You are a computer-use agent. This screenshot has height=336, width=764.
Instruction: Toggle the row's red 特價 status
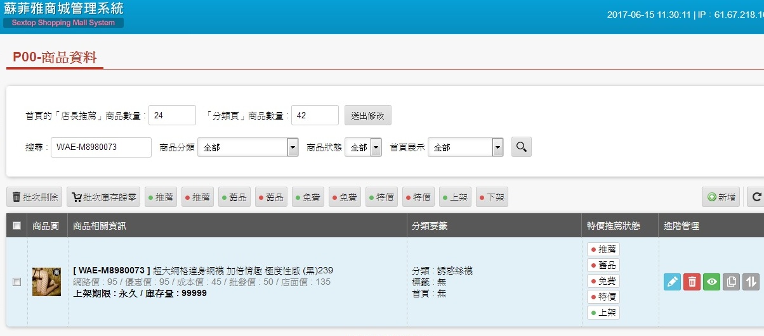pyautogui.click(x=603, y=297)
